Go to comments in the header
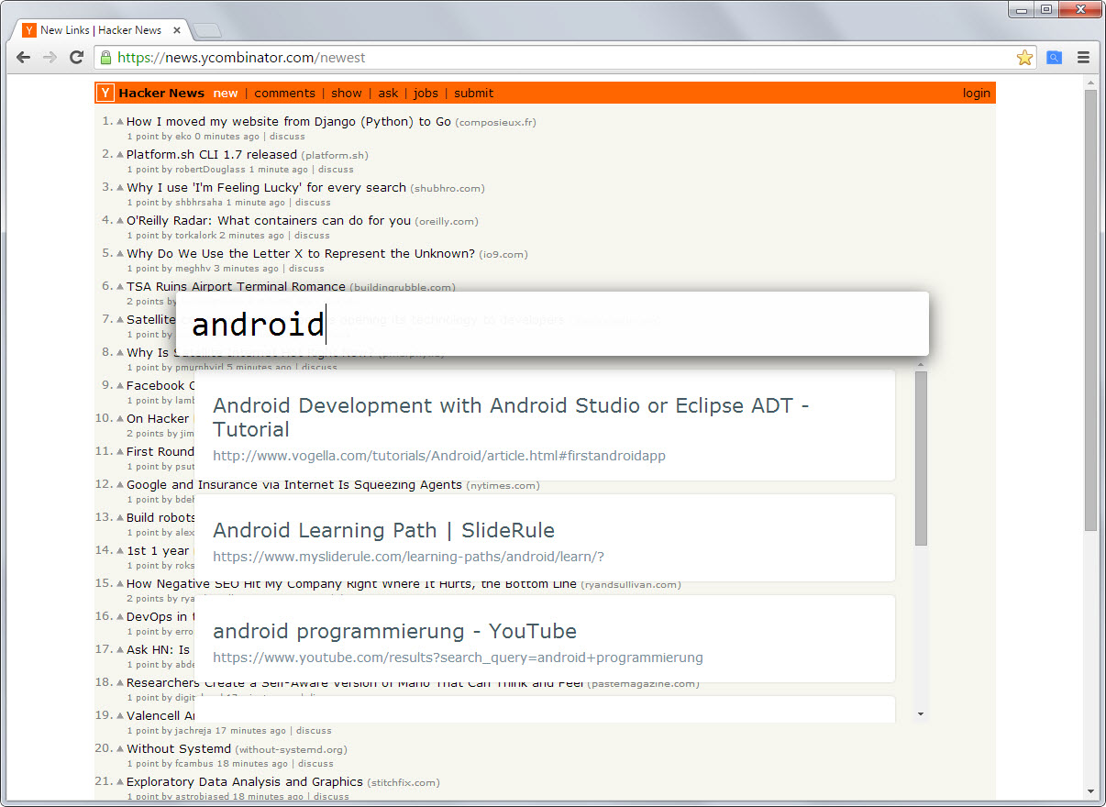 (x=284, y=93)
